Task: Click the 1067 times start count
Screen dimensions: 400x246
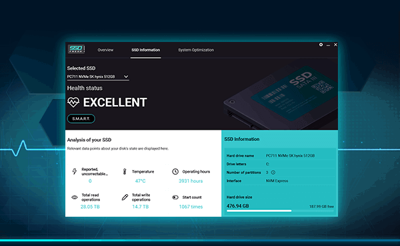Action: (191, 207)
